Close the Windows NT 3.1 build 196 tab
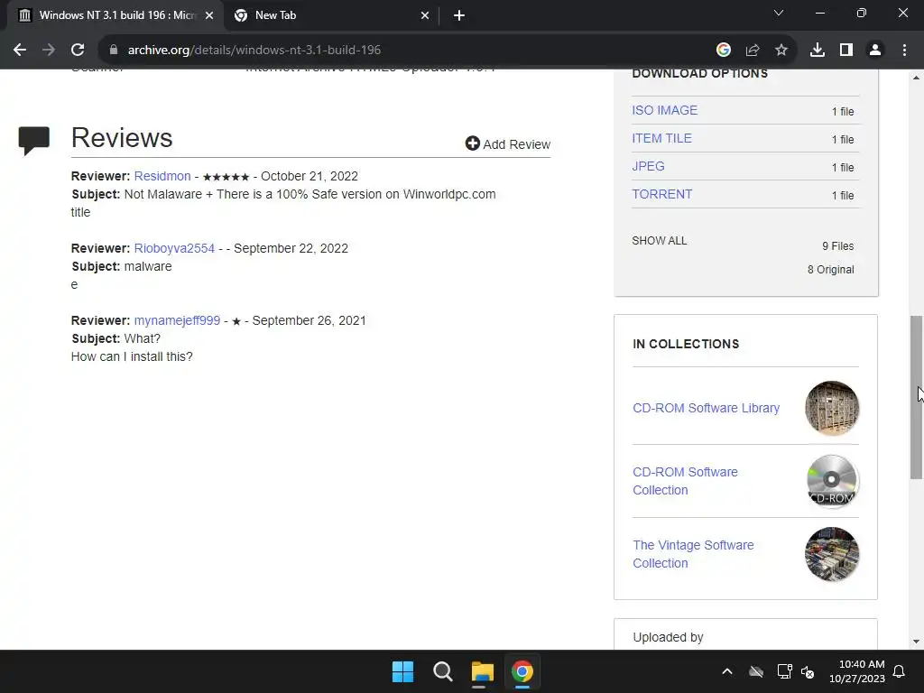Image resolution: width=924 pixels, height=693 pixels. (x=209, y=16)
